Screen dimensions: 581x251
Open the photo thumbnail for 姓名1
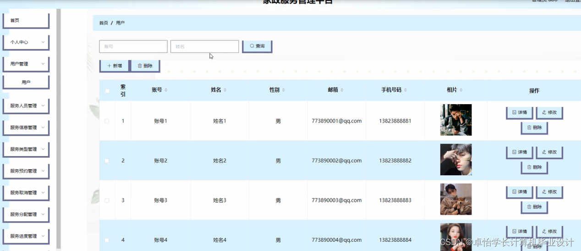click(x=456, y=120)
